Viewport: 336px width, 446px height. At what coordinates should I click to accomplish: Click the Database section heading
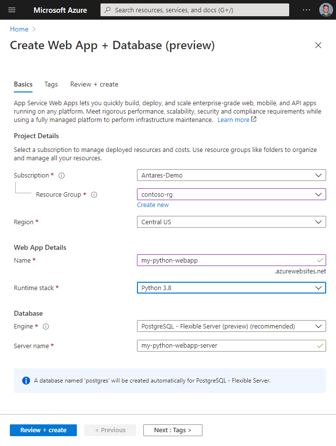[x=28, y=313]
